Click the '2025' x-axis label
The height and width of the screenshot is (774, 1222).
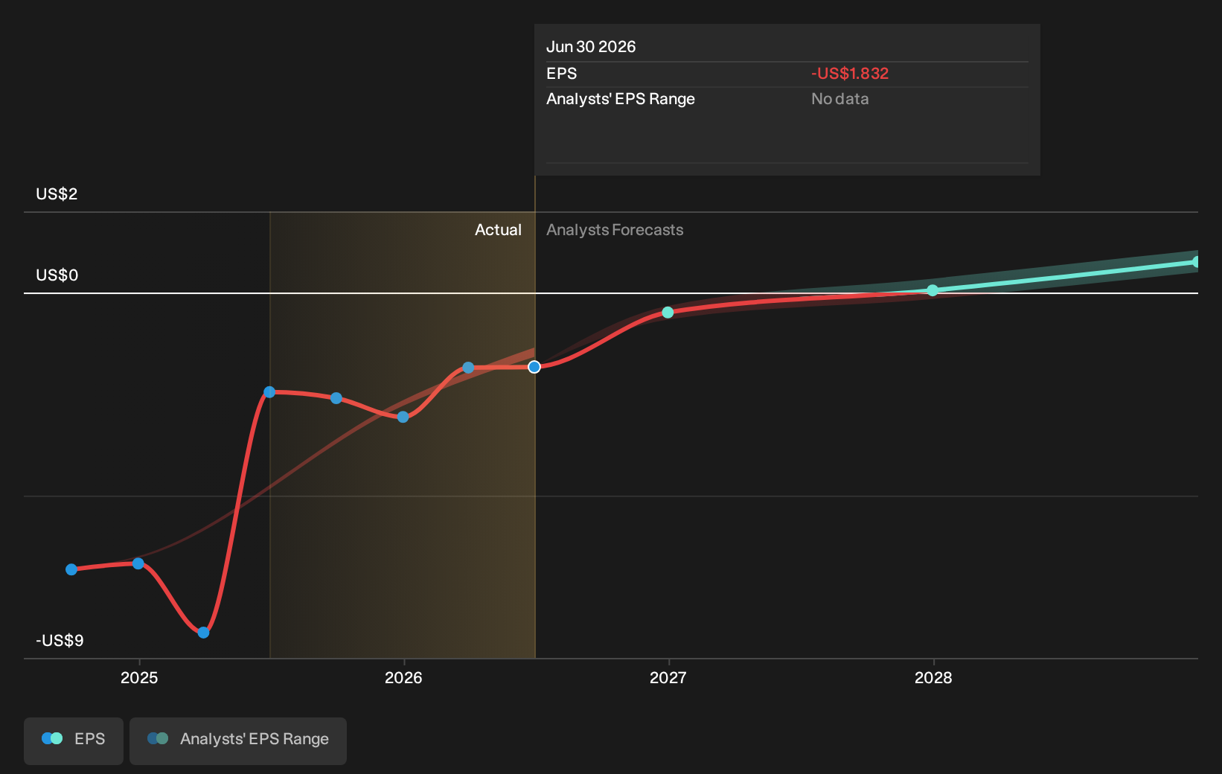[x=139, y=678]
